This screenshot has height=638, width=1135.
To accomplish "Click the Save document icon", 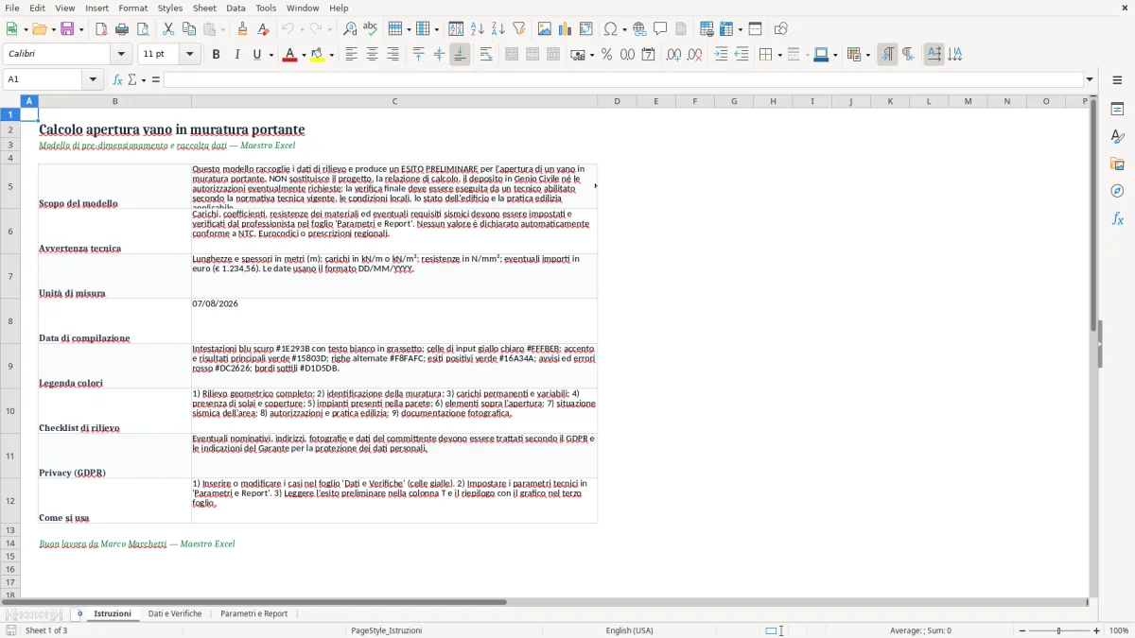I will [x=67, y=29].
